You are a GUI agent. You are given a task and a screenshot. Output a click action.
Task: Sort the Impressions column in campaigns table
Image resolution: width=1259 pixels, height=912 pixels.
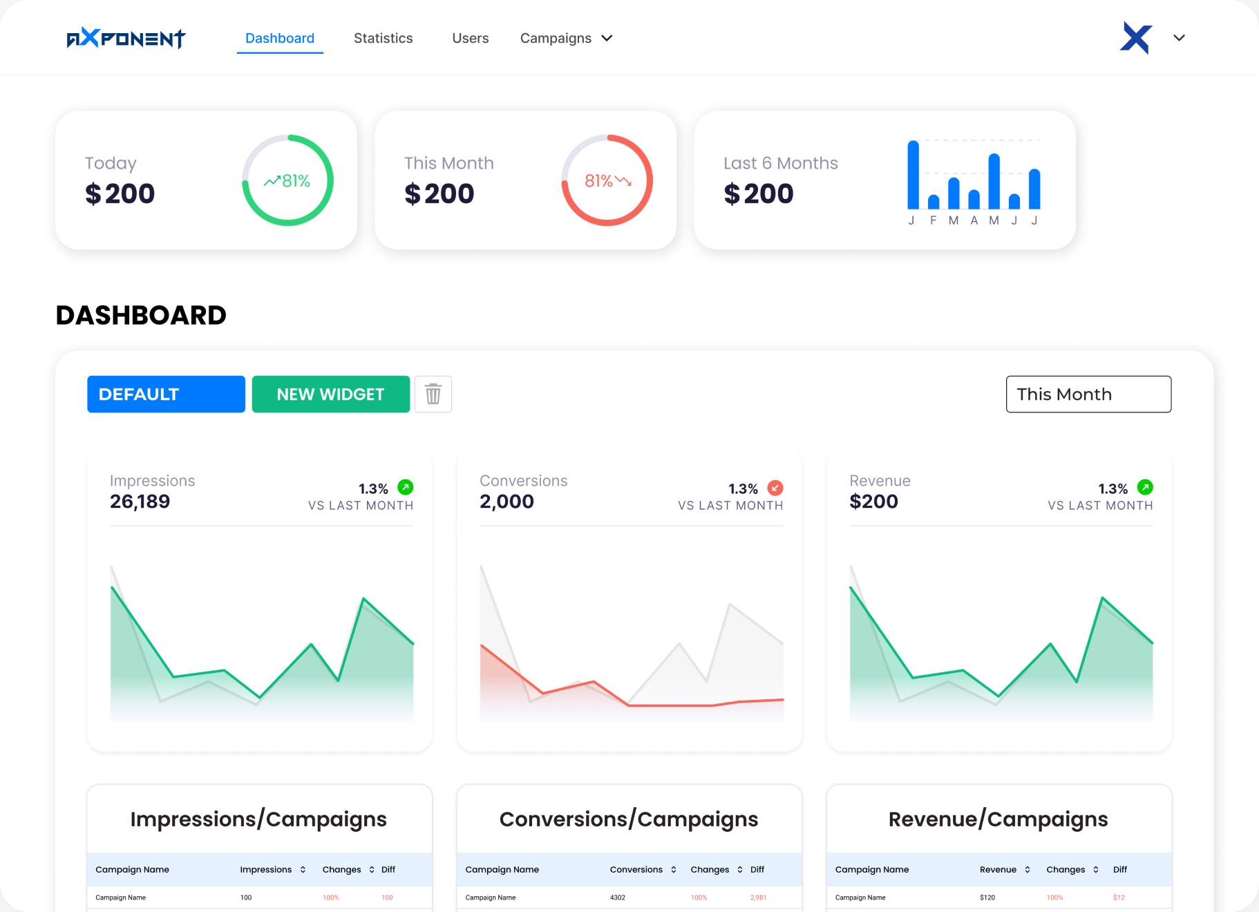(x=303, y=870)
